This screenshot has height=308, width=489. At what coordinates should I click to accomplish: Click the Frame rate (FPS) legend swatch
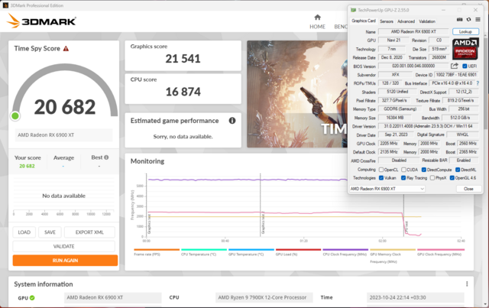click(x=155, y=250)
